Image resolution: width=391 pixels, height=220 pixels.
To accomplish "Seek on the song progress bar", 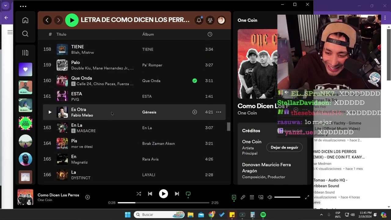I will pyautogui.click(x=163, y=203).
